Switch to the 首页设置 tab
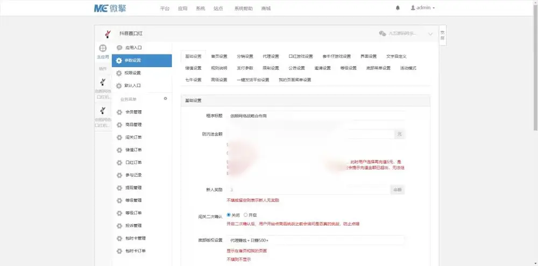 point(219,56)
